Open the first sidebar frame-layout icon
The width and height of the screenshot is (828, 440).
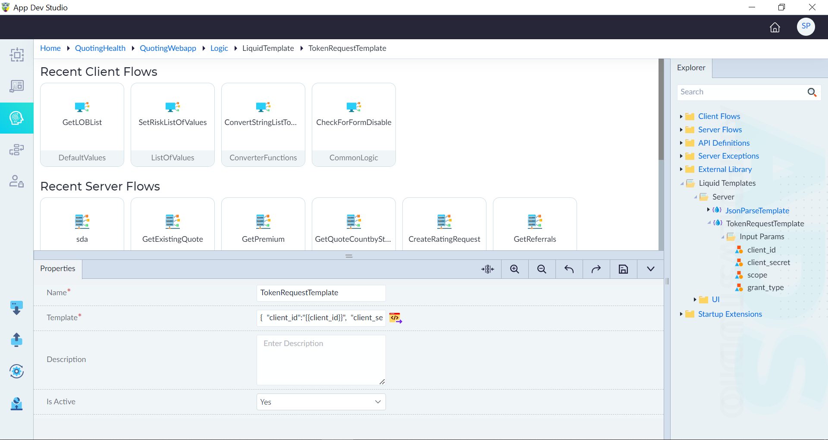click(x=16, y=55)
